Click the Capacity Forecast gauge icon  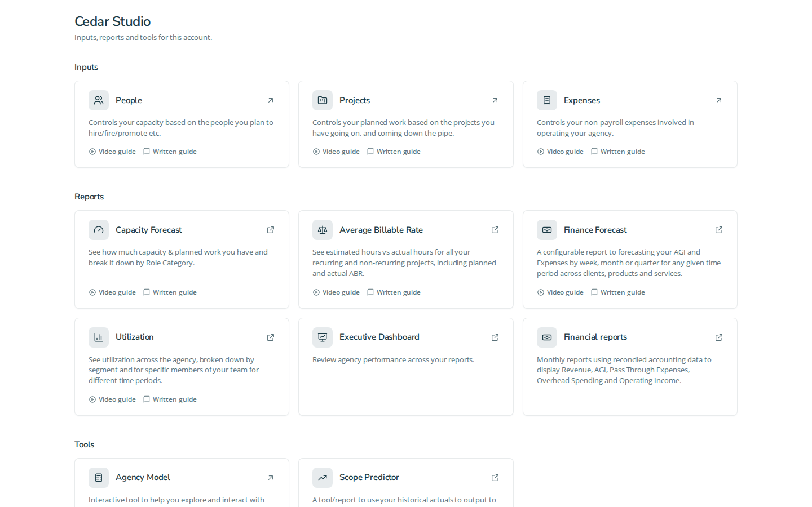[x=99, y=230]
